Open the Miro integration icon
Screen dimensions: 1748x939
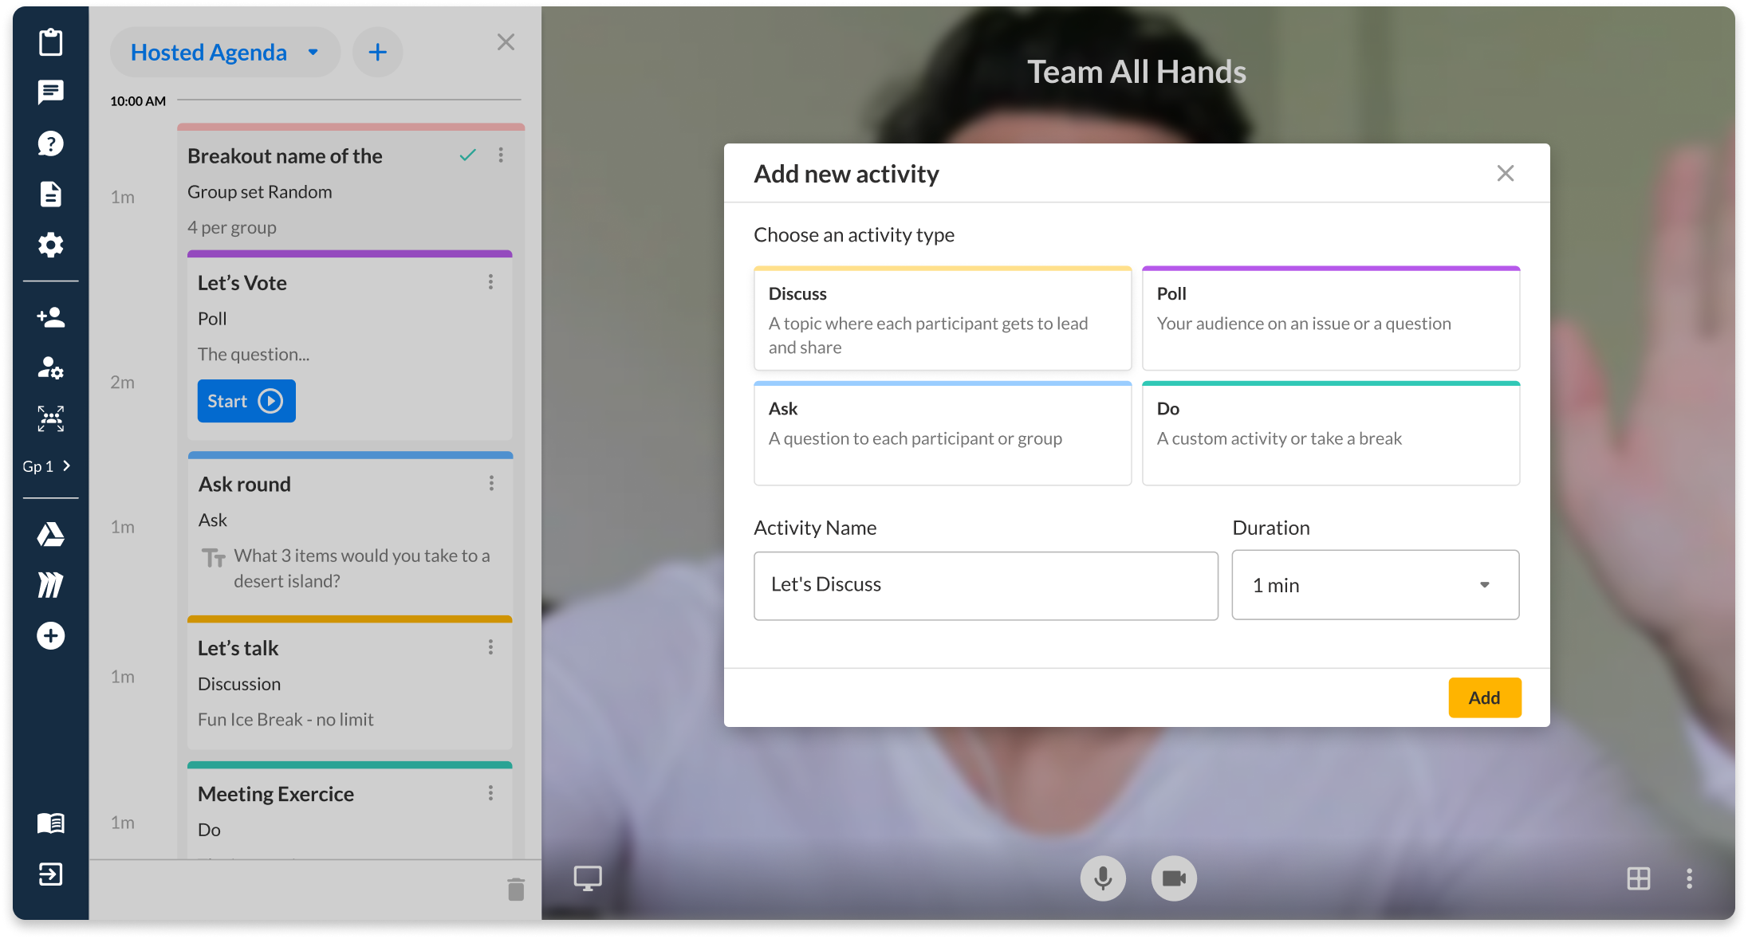pos(50,585)
